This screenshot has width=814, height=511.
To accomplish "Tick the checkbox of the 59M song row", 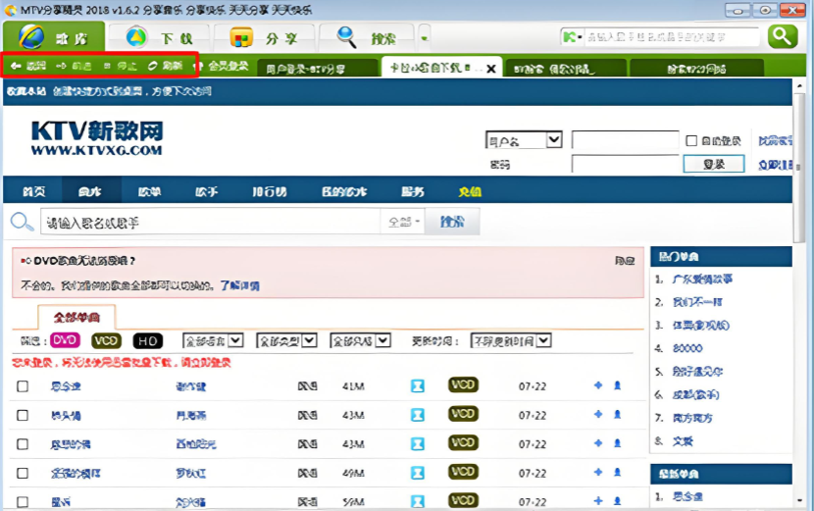I will (23, 502).
